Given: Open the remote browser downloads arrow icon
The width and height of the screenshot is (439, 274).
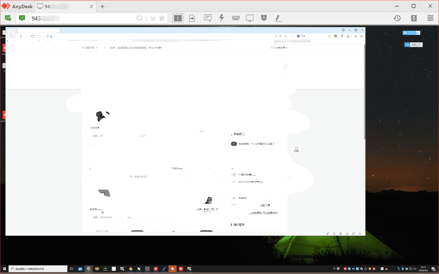Looking at the screenshot, I should coord(355,36).
